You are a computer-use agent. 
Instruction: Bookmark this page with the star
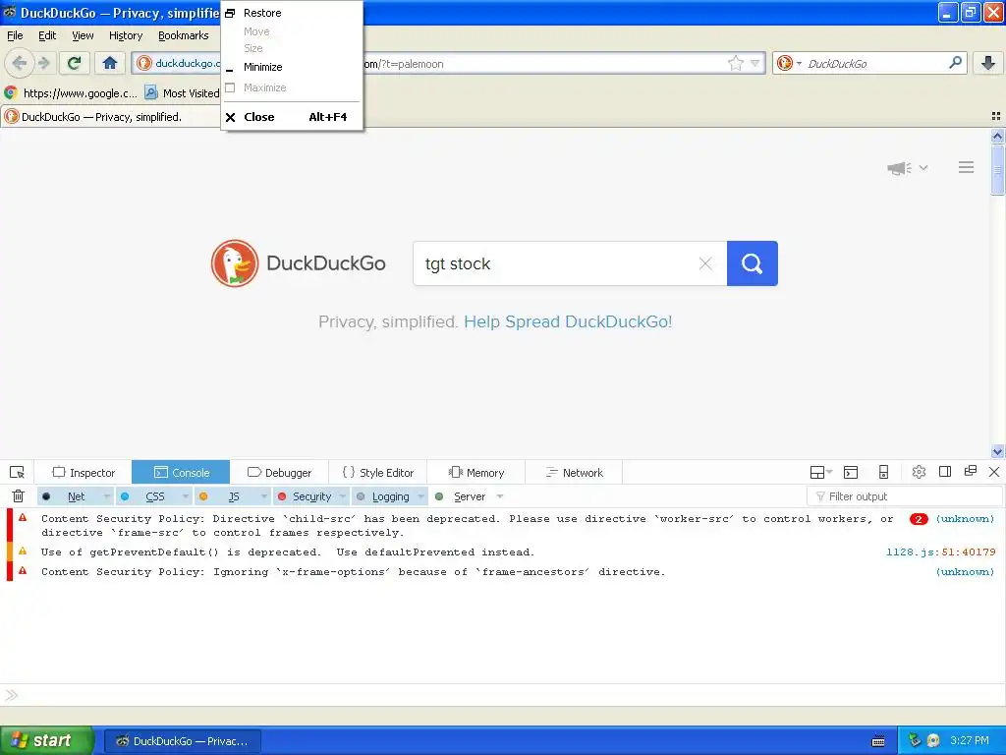tap(735, 63)
